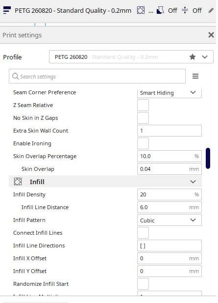This screenshot has width=218, height=303.
Task: Toggle Randomize Infill Start checkbox
Action: coord(143,284)
